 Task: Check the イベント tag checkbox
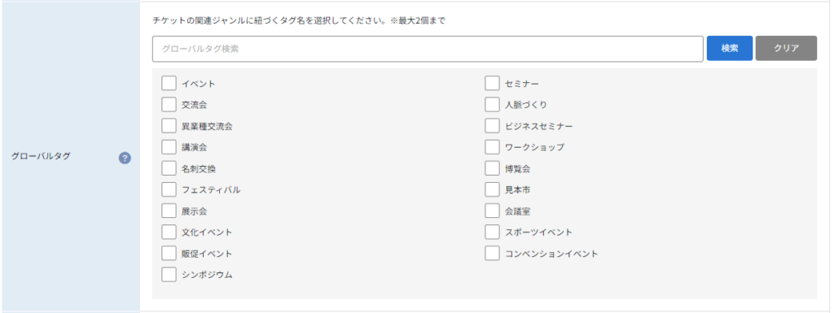(x=169, y=83)
